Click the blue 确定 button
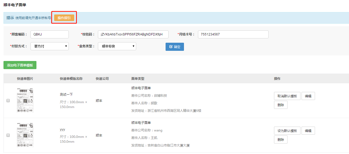Screen dimensions: 349x154 175,47
